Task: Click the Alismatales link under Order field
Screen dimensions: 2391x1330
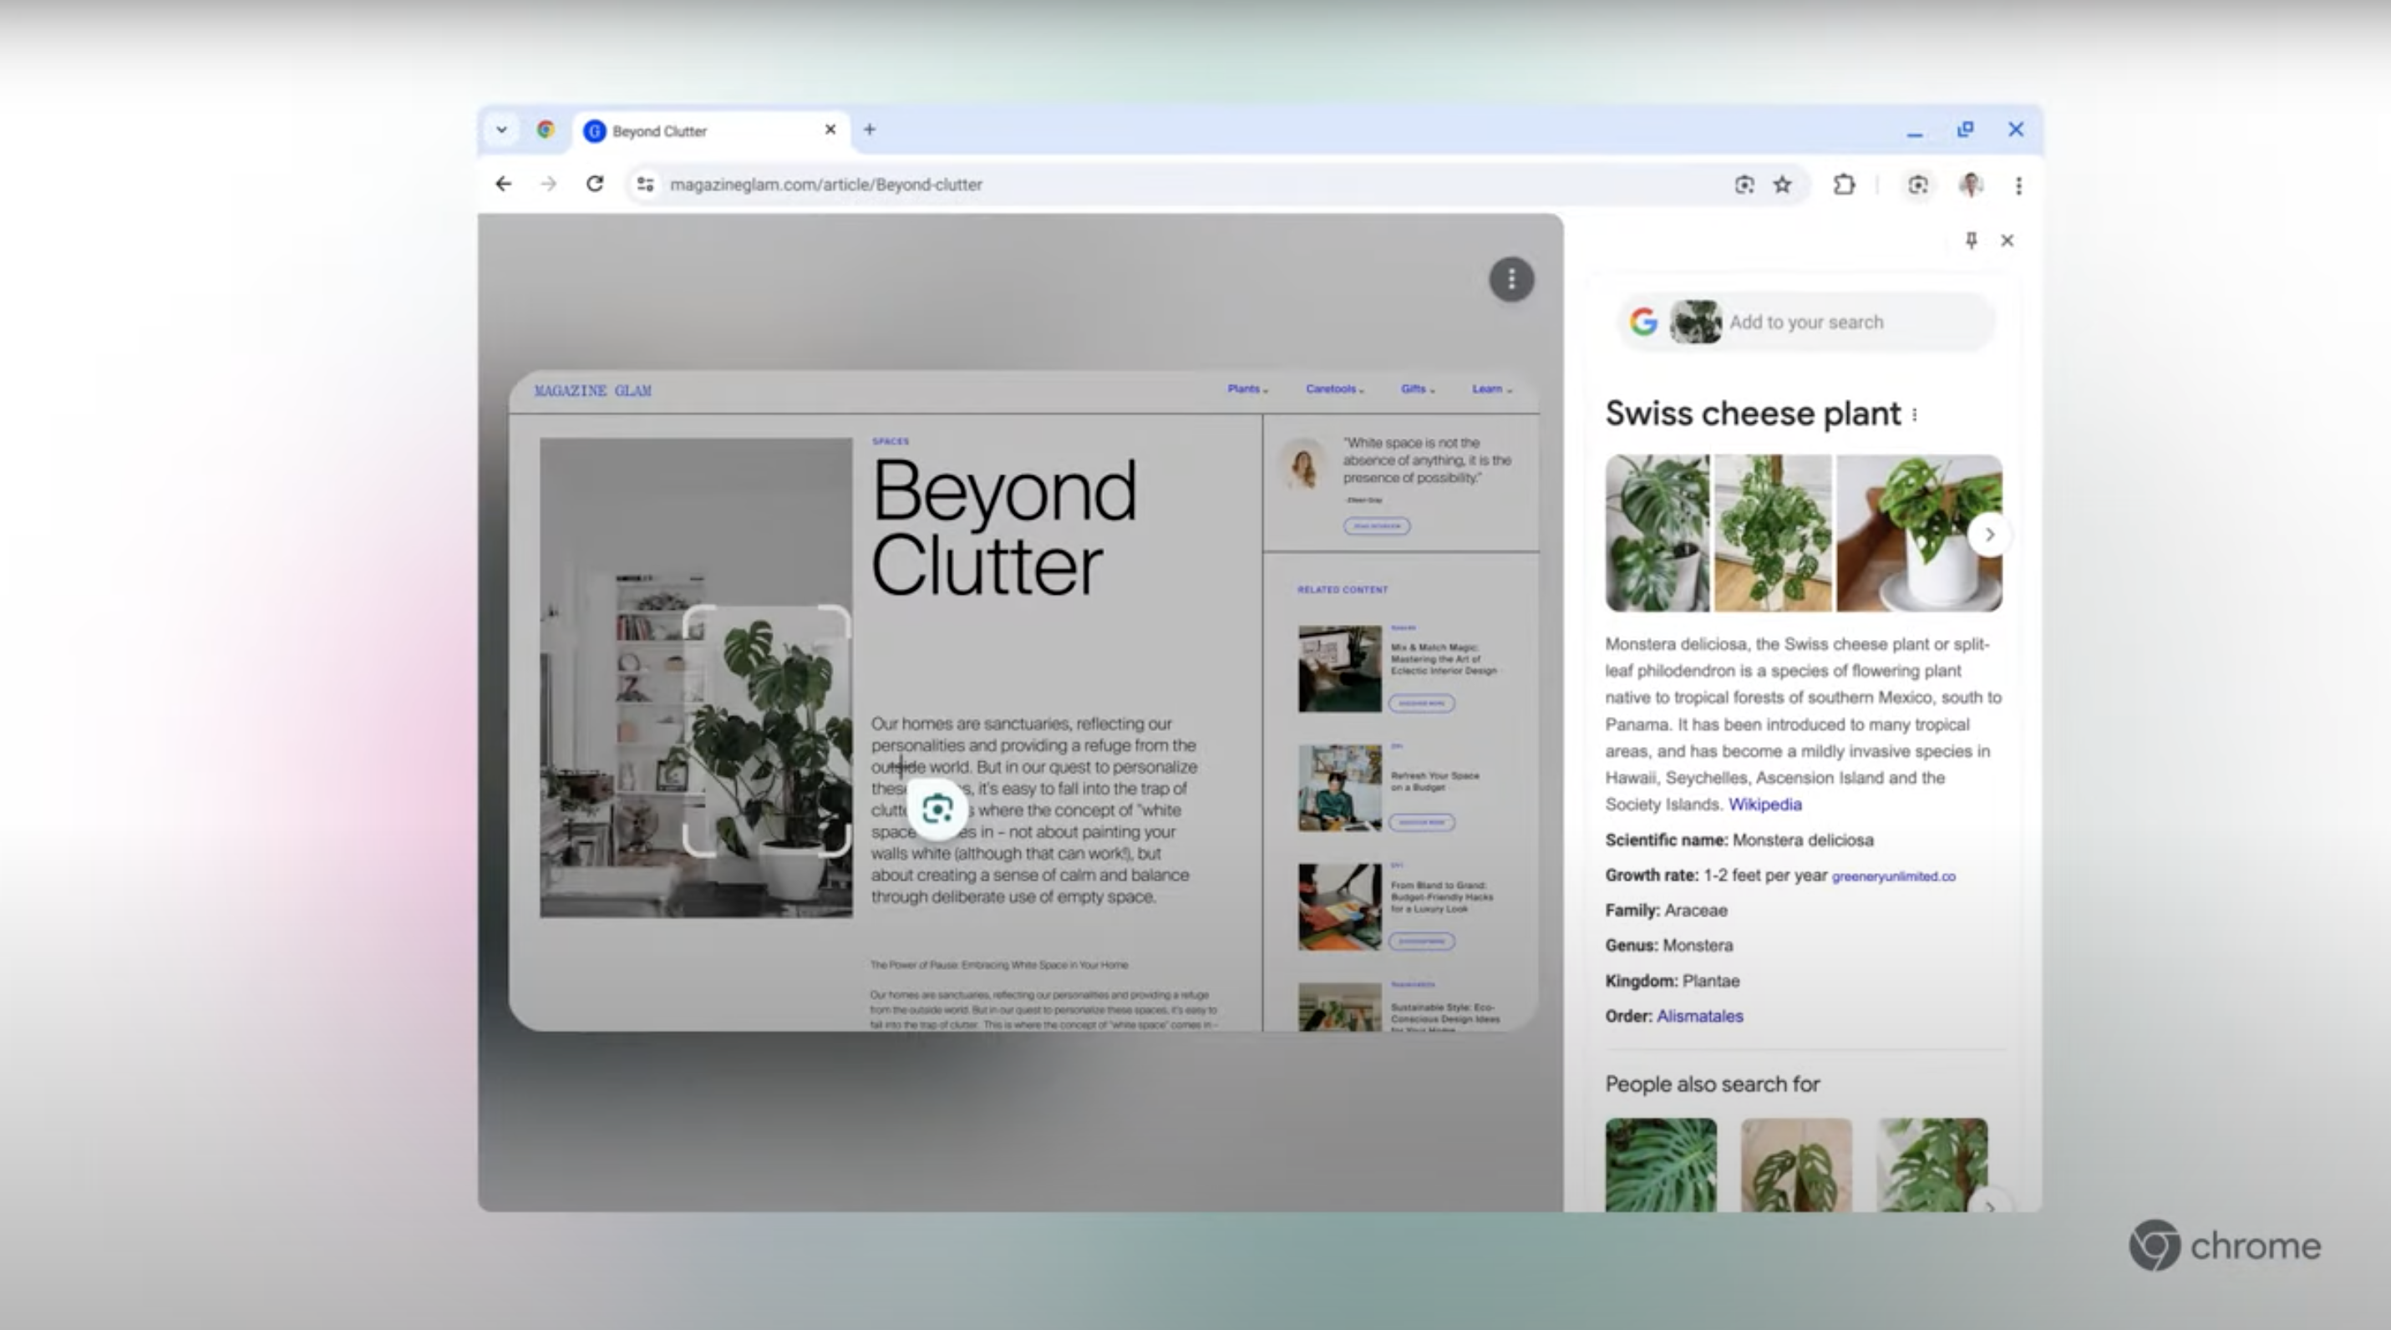Action: (1698, 1016)
